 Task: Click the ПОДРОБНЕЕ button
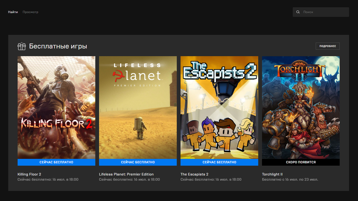pyautogui.click(x=328, y=46)
